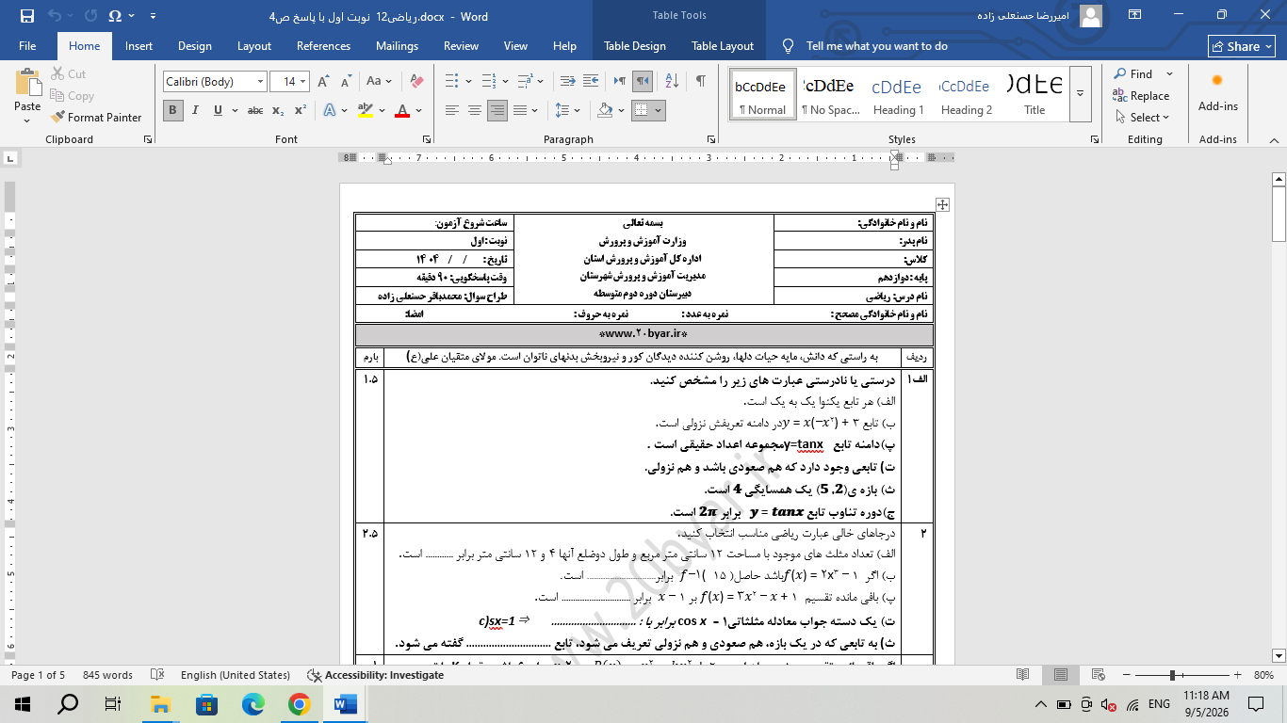Switch to Read Mode view in status bar
This screenshot has height=723, width=1287.
(1023, 675)
